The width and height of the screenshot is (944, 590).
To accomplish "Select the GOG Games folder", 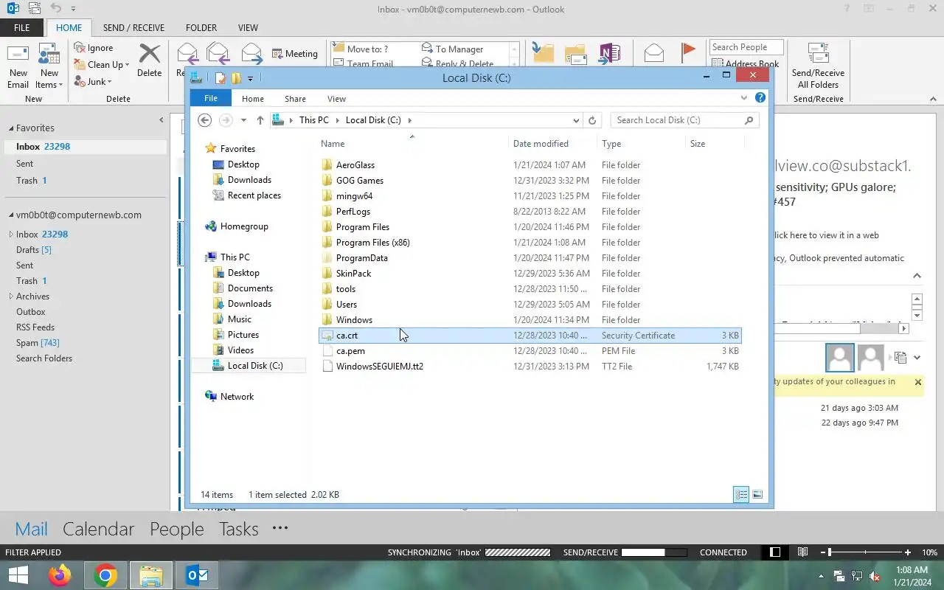I will [x=360, y=181].
